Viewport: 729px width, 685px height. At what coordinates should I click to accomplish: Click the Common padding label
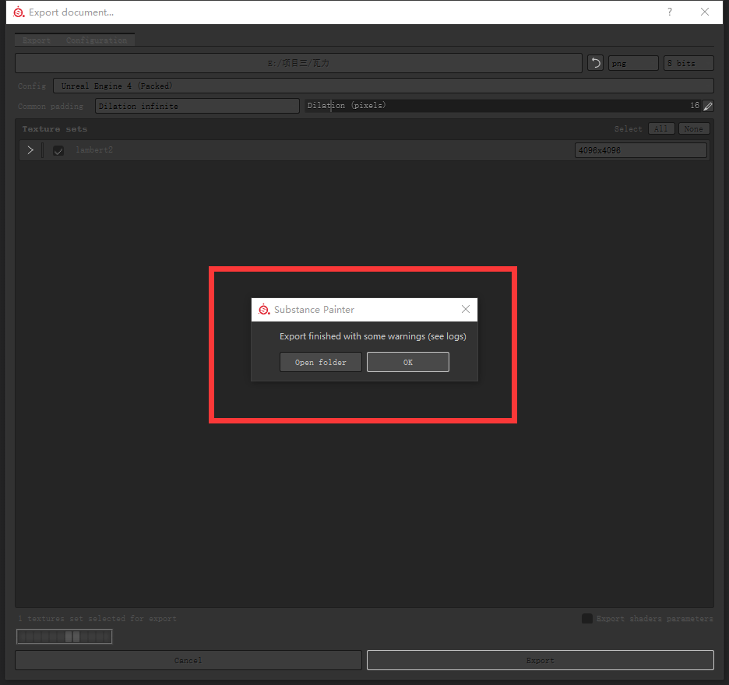tap(50, 107)
